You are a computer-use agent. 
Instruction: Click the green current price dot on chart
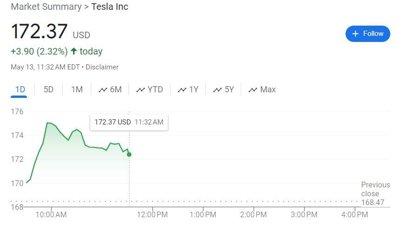point(129,154)
